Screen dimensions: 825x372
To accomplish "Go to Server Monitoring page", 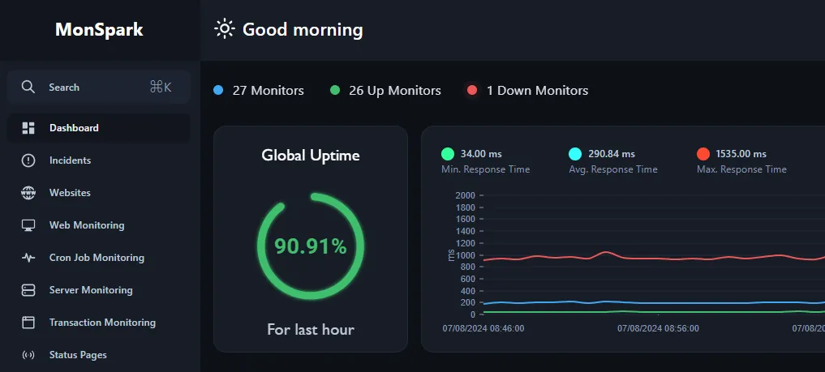I will pos(91,290).
